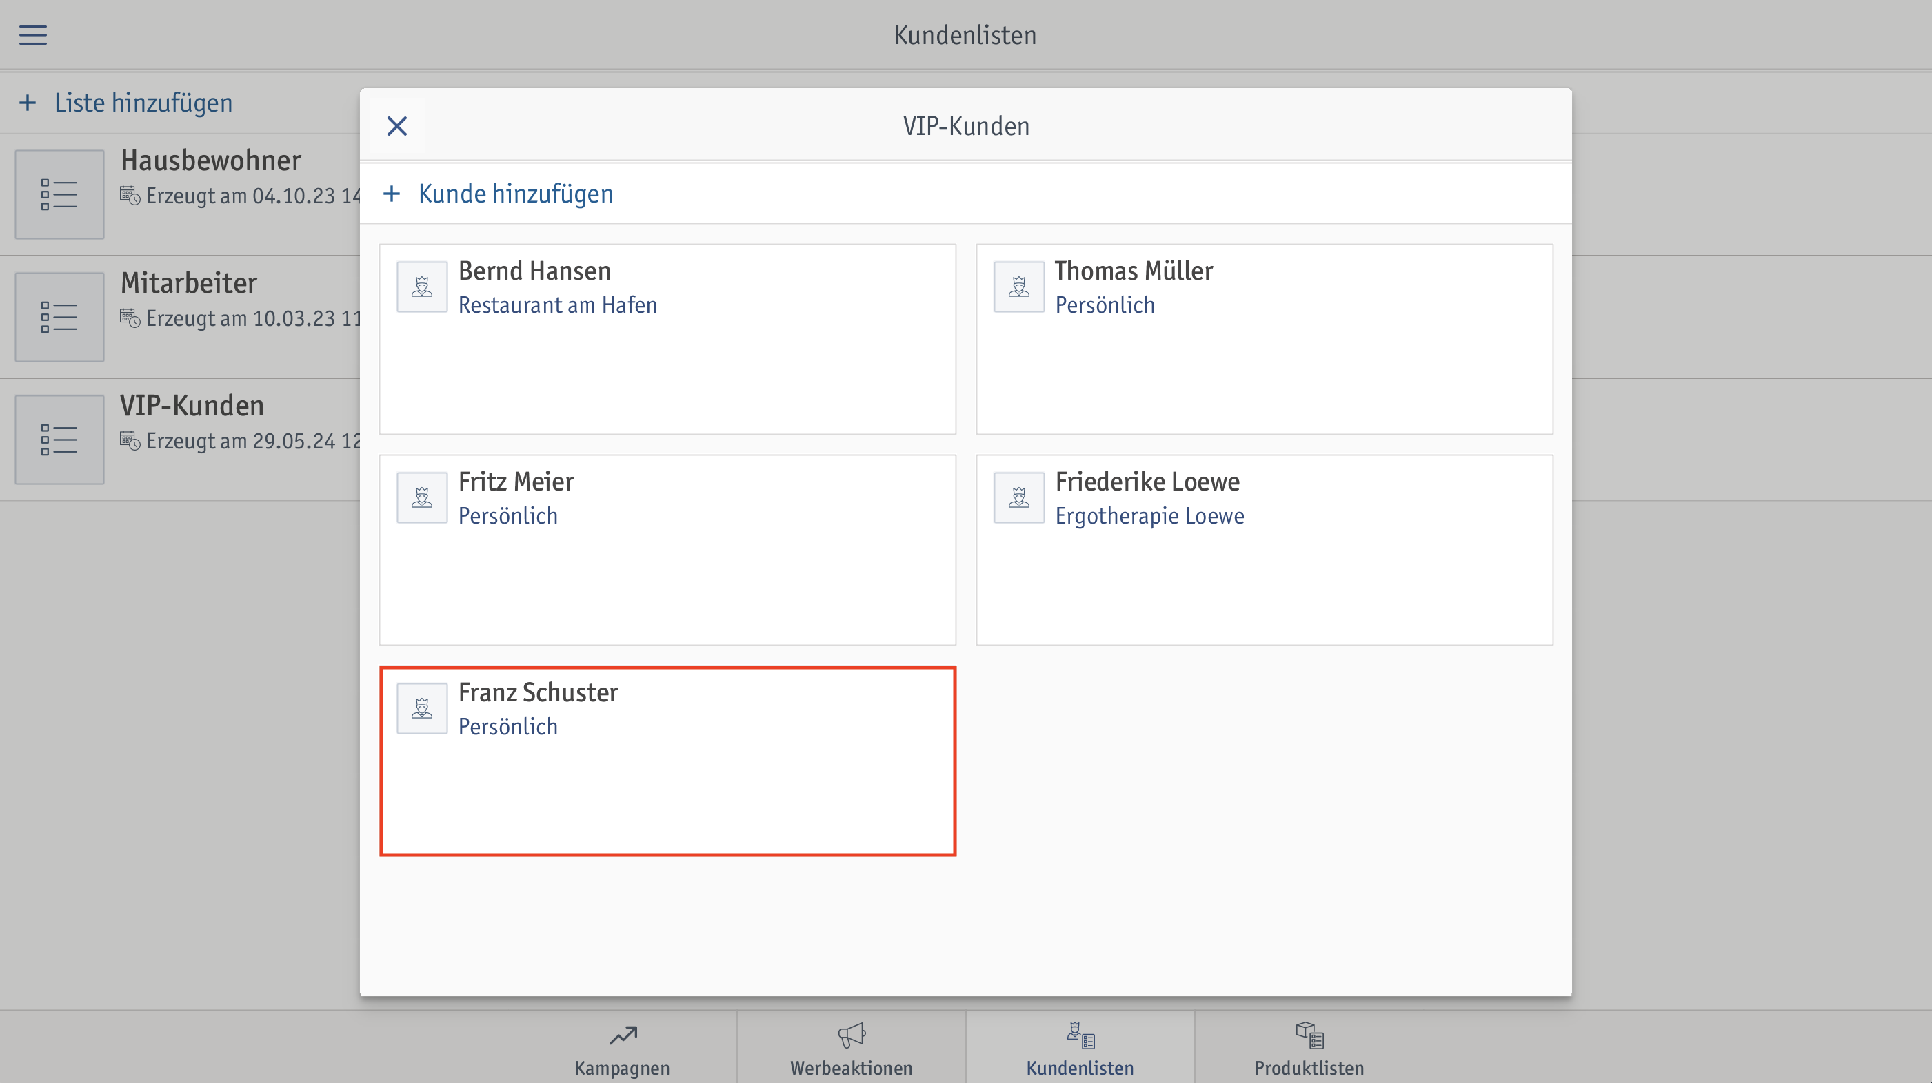
Task: Click Erzeugt am 29.05.24 date text
Action: coord(253,442)
